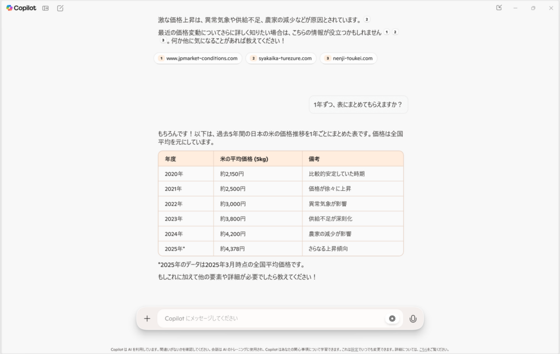The height and width of the screenshot is (354, 560).
Task: Open inline citation 1 after 役立つかもしれません
Action: pos(387,32)
